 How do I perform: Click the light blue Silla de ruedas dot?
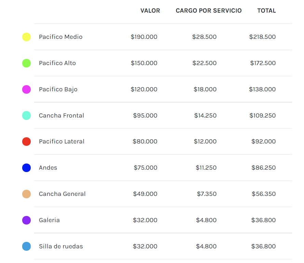pyautogui.click(x=26, y=246)
